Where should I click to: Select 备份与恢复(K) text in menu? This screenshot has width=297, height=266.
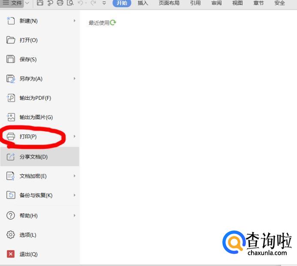(x=36, y=195)
